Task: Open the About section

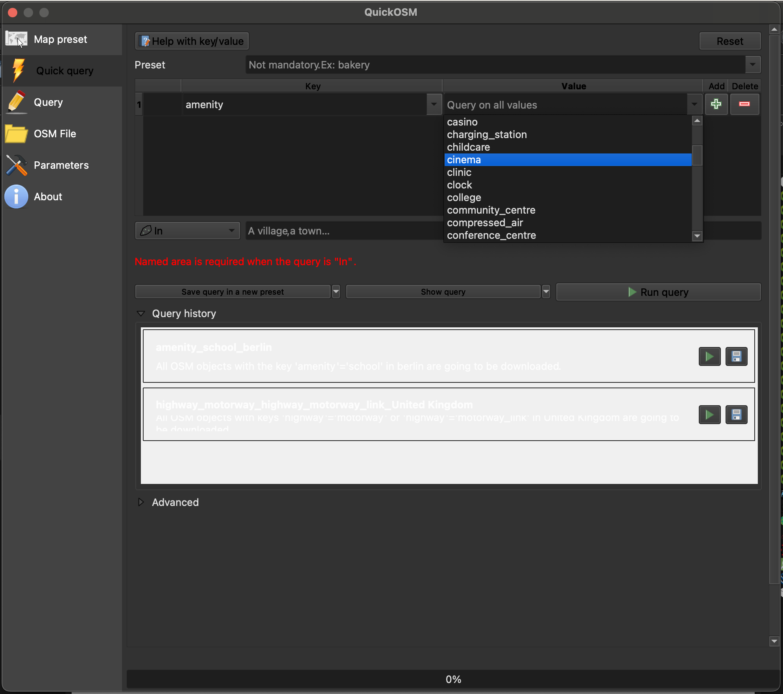Action: click(x=48, y=197)
